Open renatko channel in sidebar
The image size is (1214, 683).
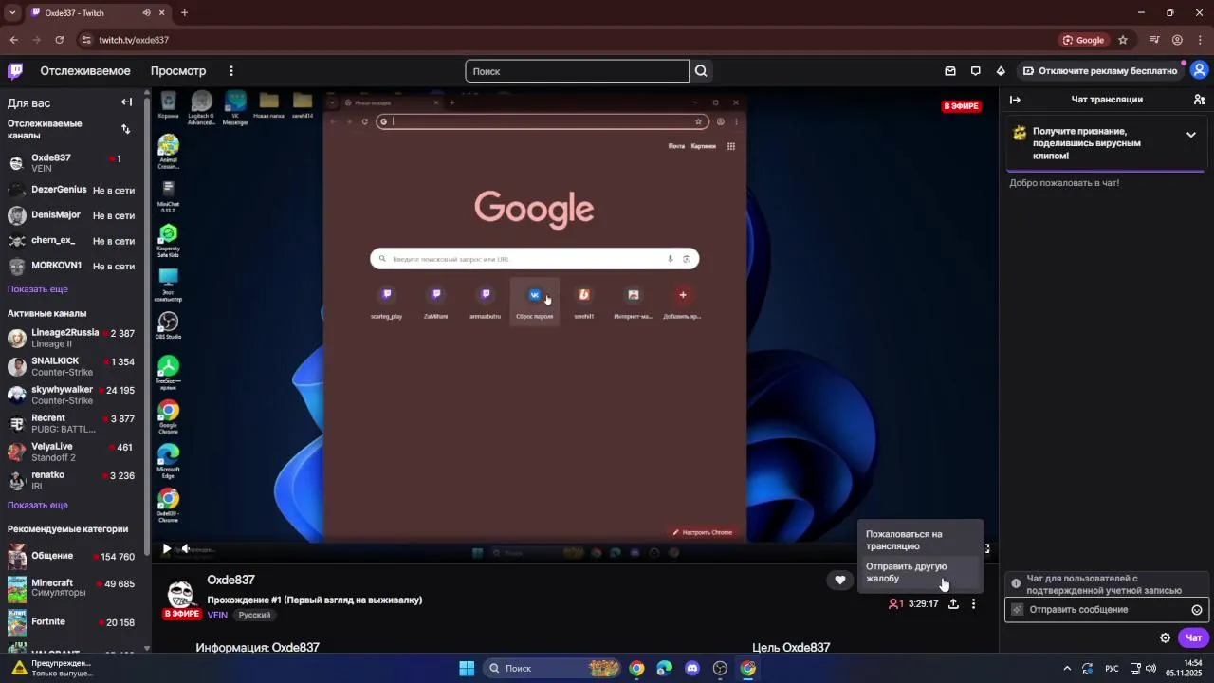(74, 481)
